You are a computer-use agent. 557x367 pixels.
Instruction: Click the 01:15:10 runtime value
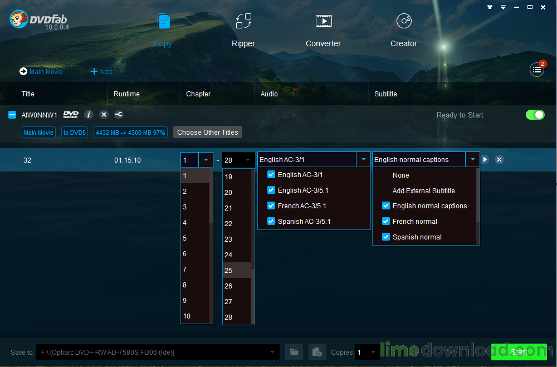point(128,160)
